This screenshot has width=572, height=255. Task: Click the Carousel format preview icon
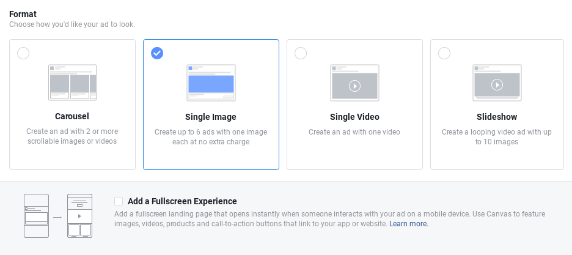pos(72,83)
